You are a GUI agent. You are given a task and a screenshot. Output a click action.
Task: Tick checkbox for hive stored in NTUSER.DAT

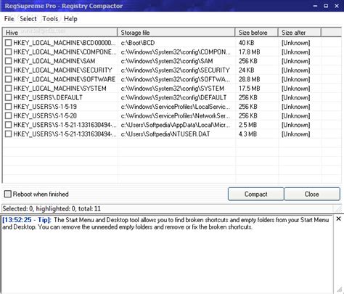click(x=8, y=134)
